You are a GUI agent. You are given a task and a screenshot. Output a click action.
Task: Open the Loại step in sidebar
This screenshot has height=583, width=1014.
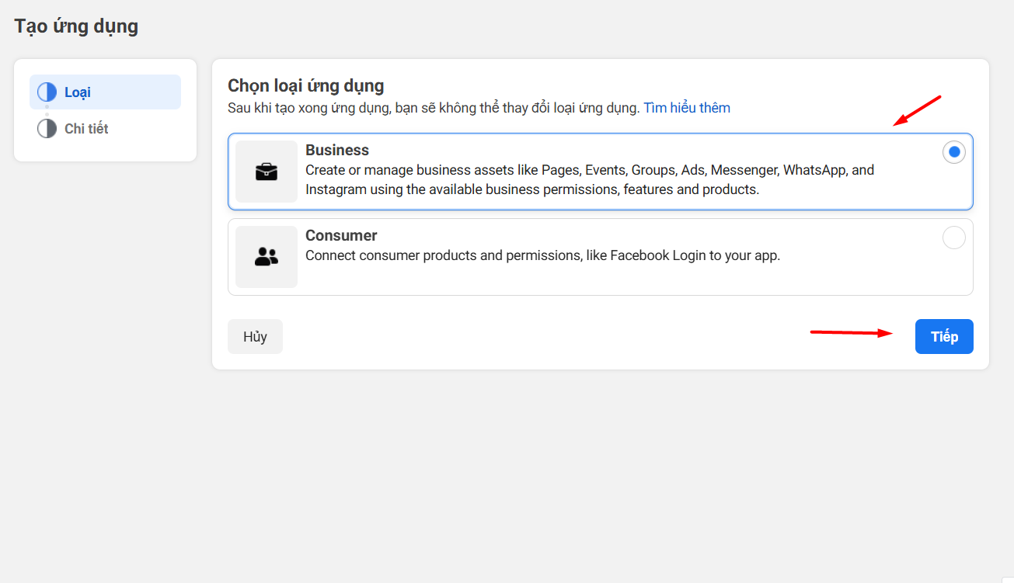105,92
